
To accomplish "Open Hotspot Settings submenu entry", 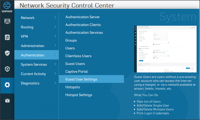I will 79,95.
